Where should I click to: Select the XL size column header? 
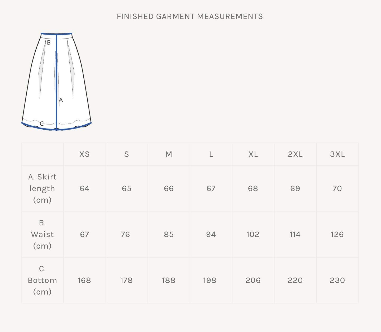pyautogui.click(x=253, y=154)
